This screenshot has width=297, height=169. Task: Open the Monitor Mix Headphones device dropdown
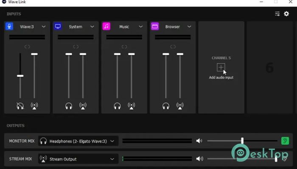(78, 141)
